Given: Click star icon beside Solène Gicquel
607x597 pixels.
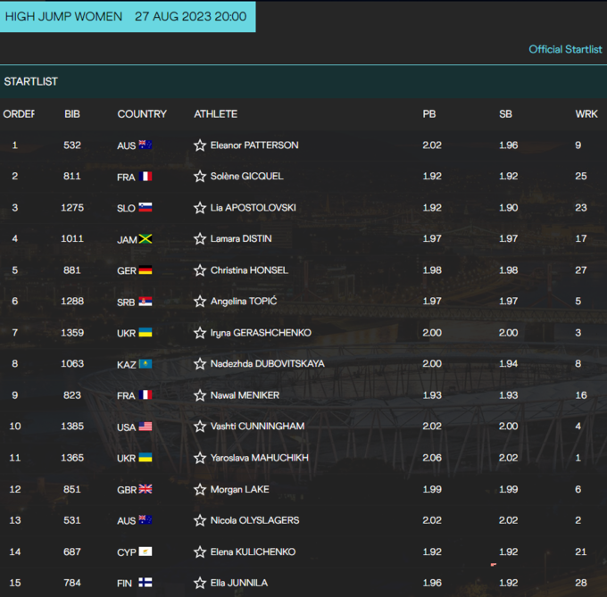Looking at the screenshot, I should pyautogui.click(x=200, y=177).
